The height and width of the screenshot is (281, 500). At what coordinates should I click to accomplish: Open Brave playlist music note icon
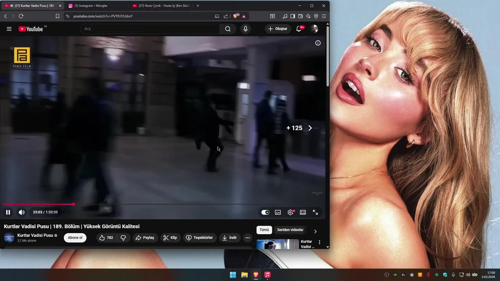285,16
